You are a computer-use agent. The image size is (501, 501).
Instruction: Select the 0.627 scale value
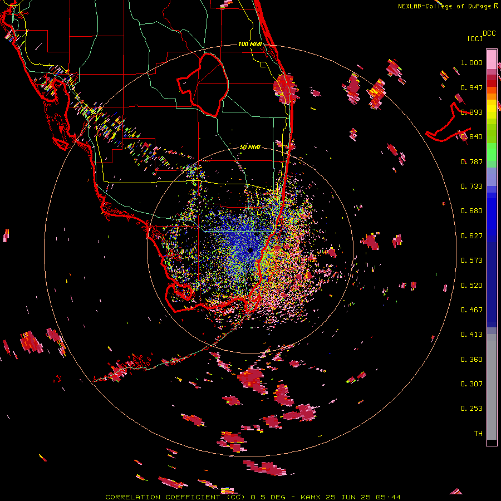pyautogui.click(x=471, y=236)
